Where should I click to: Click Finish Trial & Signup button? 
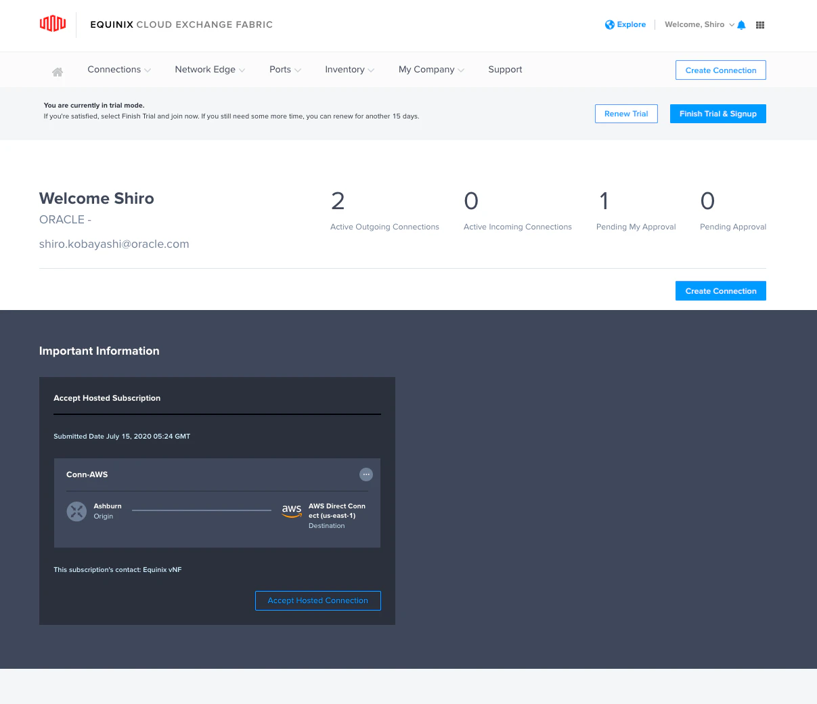pos(718,114)
